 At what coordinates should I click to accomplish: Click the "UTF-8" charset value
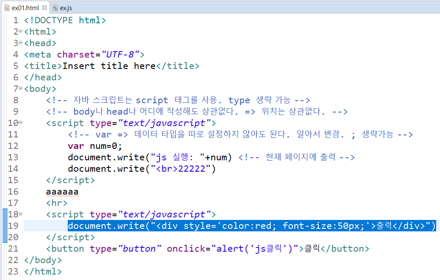click(120, 55)
